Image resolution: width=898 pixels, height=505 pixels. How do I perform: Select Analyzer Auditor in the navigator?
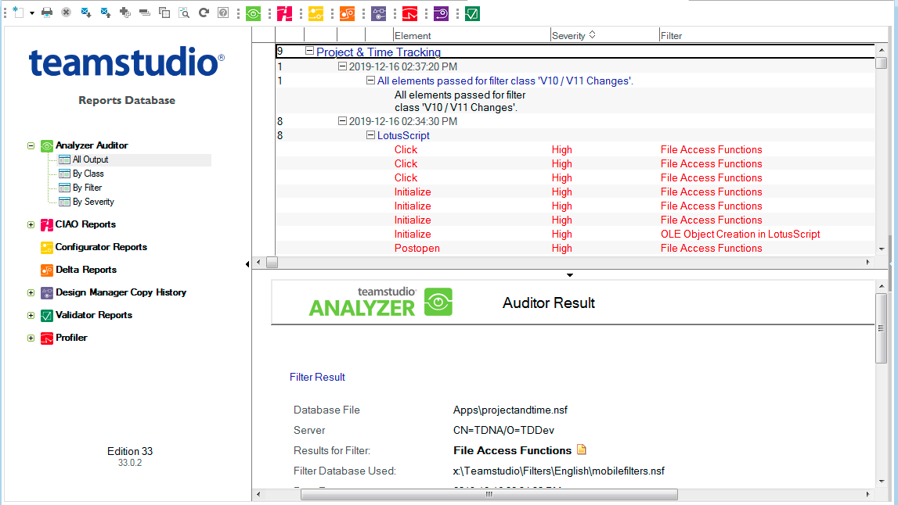(x=92, y=145)
